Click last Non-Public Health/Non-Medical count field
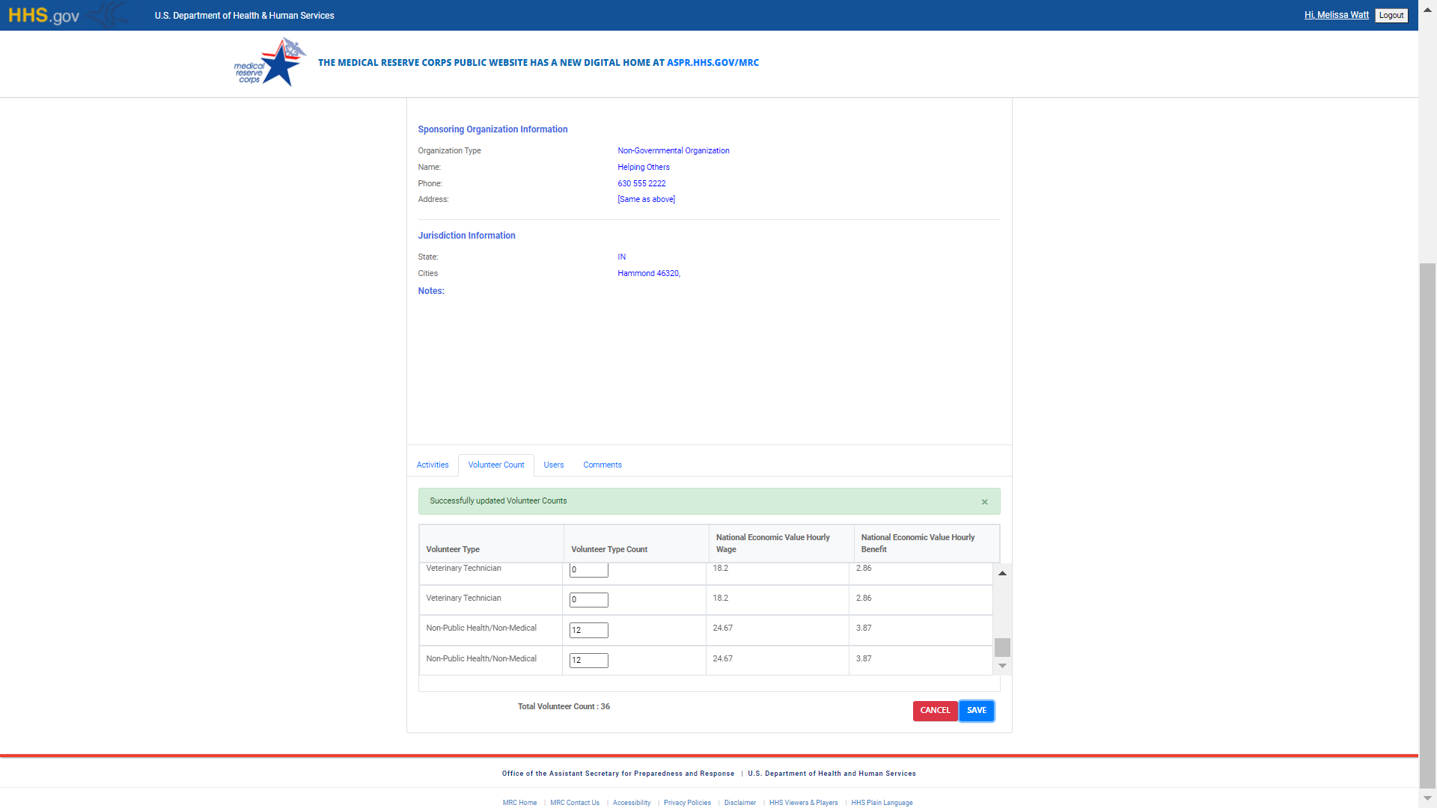 click(x=588, y=661)
